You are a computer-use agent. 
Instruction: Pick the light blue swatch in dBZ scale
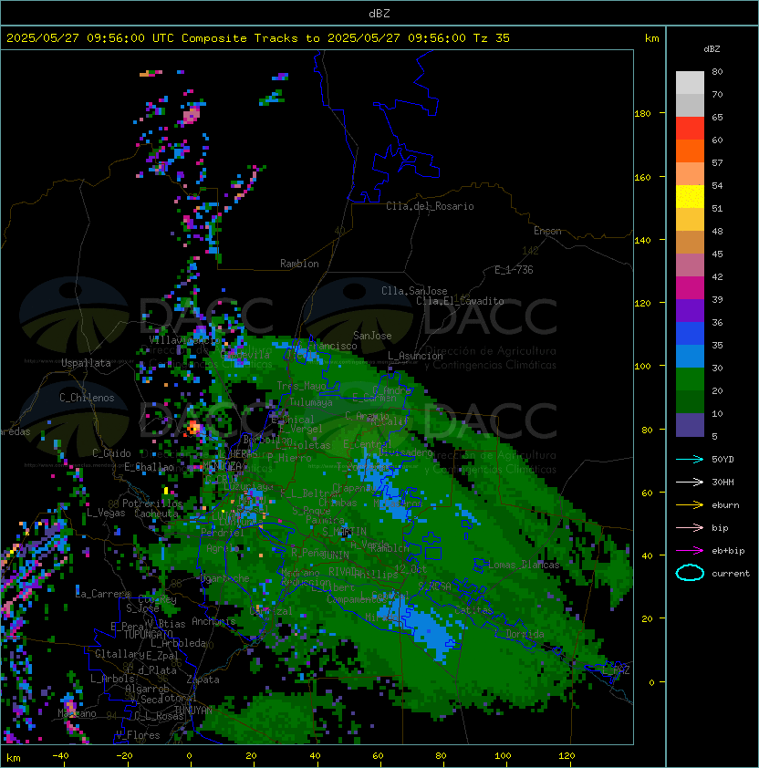coord(690,356)
